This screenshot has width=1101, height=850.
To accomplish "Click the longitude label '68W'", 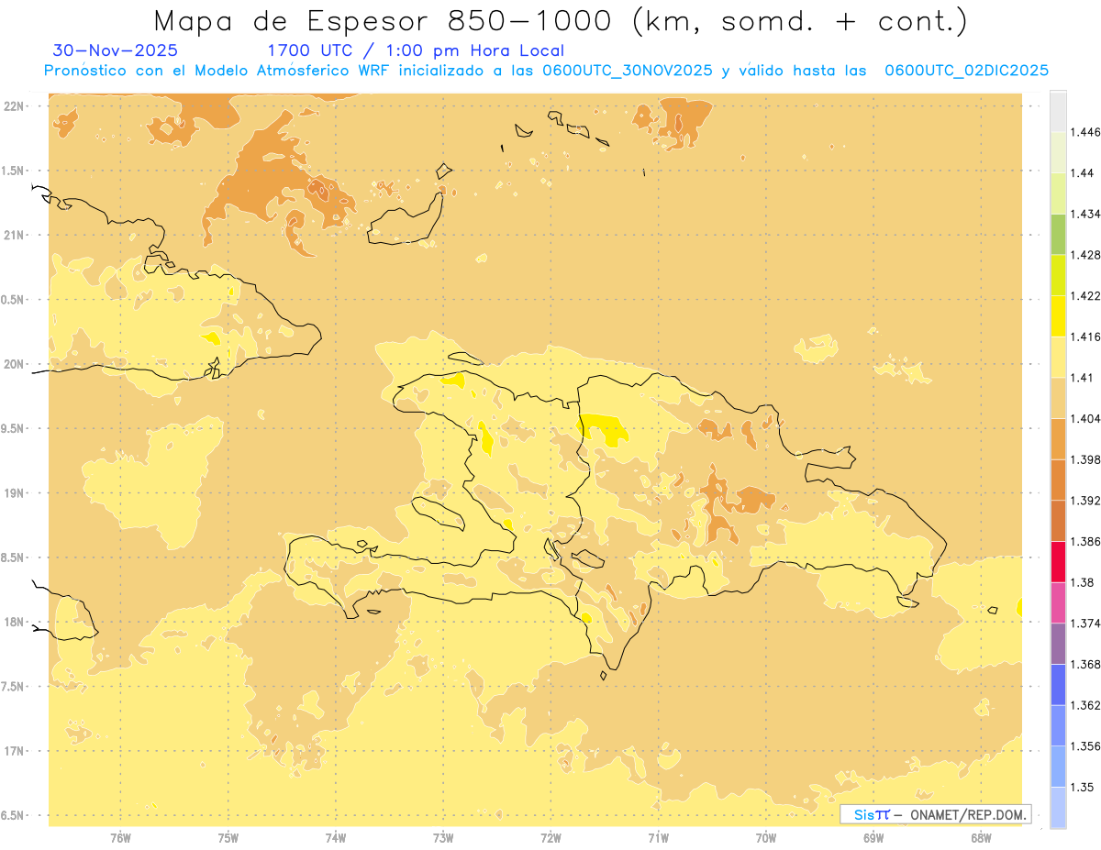I will click(x=981, y=838).
